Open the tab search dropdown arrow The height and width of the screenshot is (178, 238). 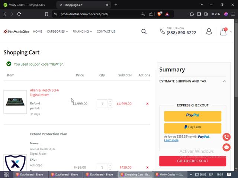pyautogui.click(x=202, y=5)
